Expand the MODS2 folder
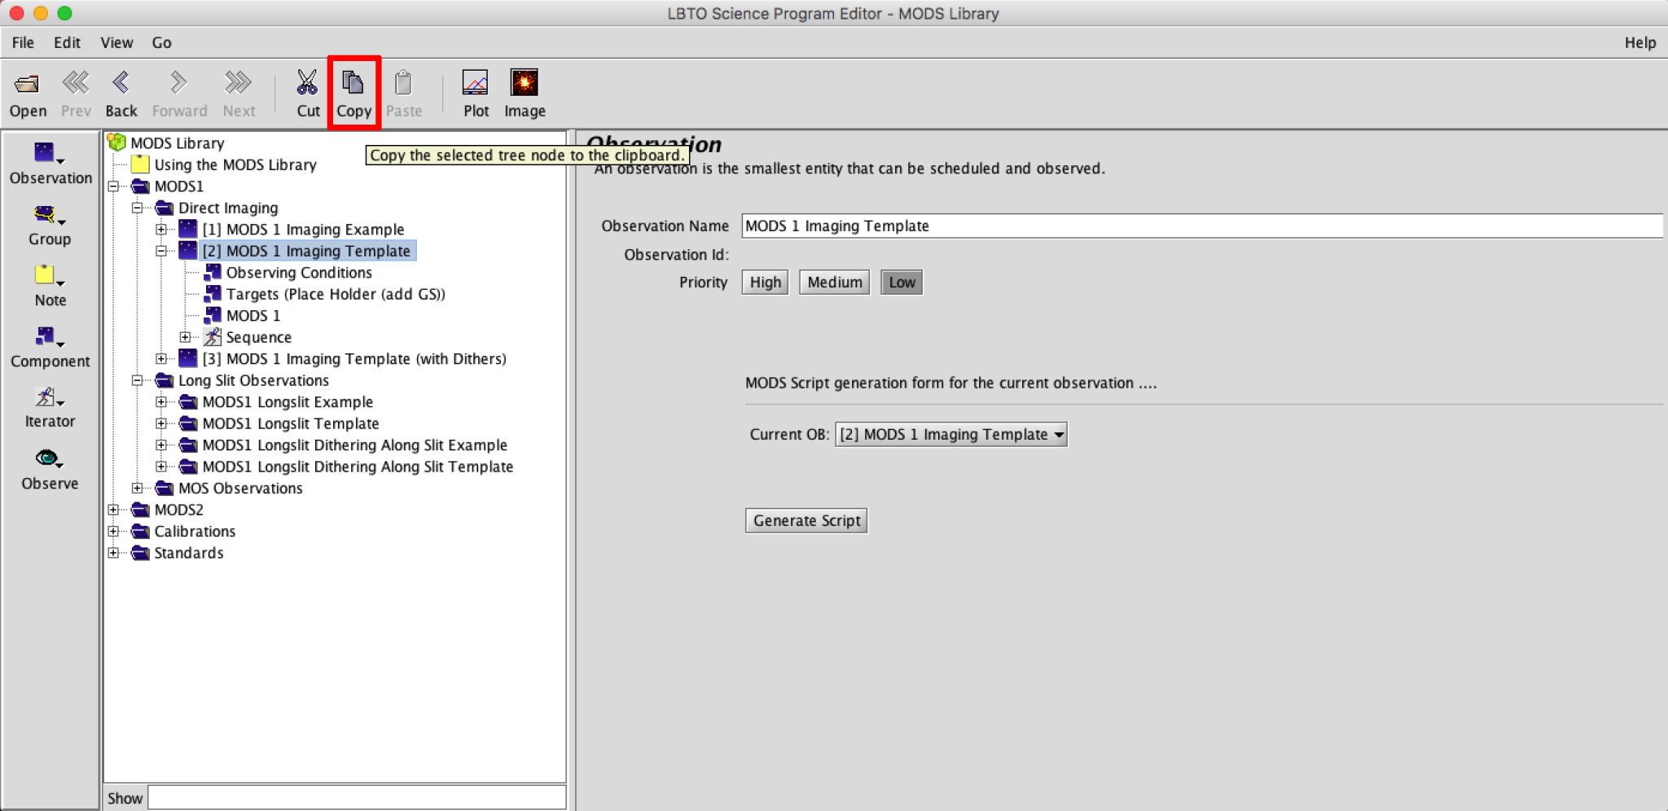The width and height of the screenshot is (1668, 811). (x=113, y=510)
